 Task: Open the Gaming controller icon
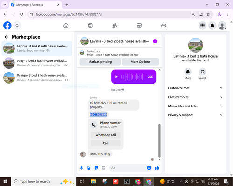(164, 26)
